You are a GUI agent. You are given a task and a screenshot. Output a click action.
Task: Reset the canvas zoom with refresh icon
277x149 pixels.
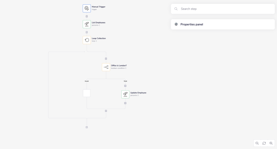point(264,143)
